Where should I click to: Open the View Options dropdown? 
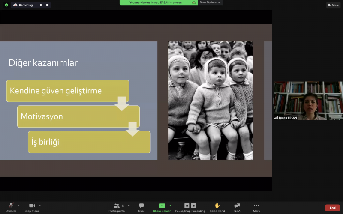coord(210,3)
